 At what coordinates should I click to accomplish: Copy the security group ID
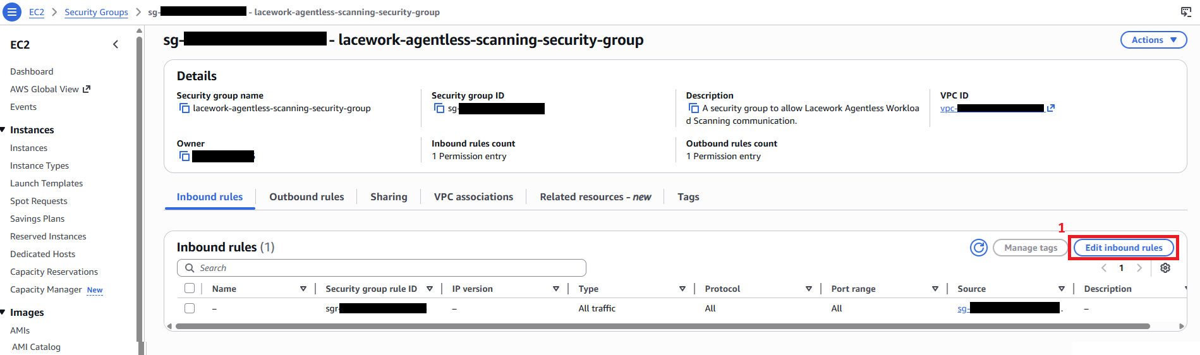coord(439,109)
